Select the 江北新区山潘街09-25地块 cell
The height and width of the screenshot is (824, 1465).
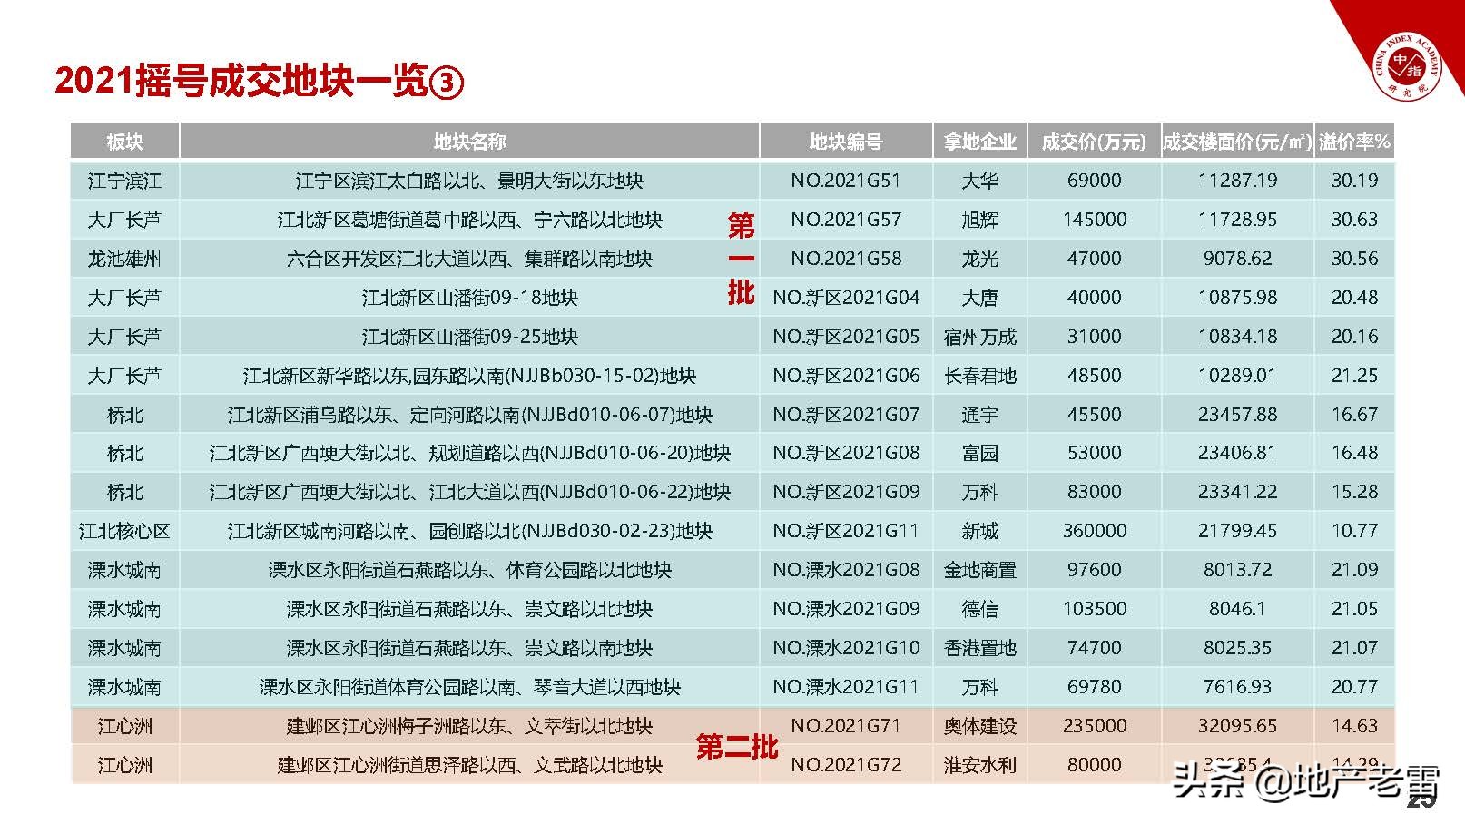469,337
